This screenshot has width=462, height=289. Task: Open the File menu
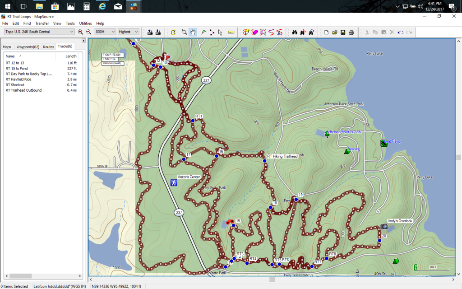(5, 23)
